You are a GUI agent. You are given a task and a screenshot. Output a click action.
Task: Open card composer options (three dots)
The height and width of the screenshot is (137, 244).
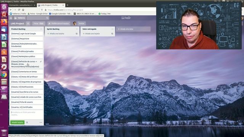coord(41,123)
